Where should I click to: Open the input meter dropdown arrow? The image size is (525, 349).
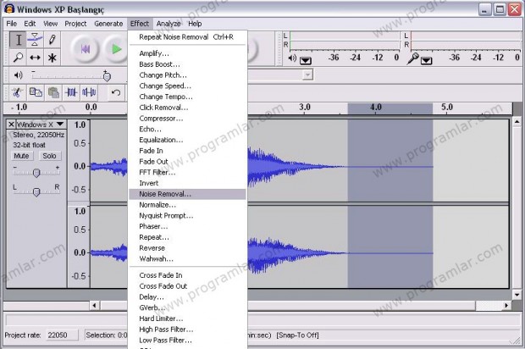click(x=426, y=61)
